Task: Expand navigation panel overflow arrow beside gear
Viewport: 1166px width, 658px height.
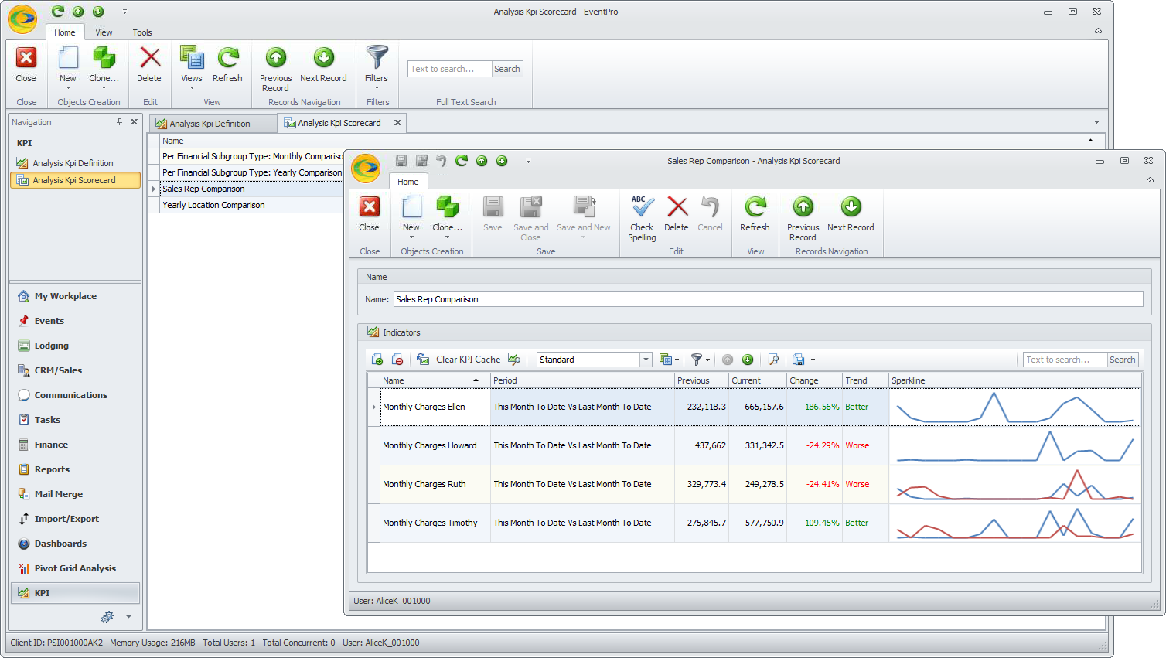Action: click(x=128, y=617)
